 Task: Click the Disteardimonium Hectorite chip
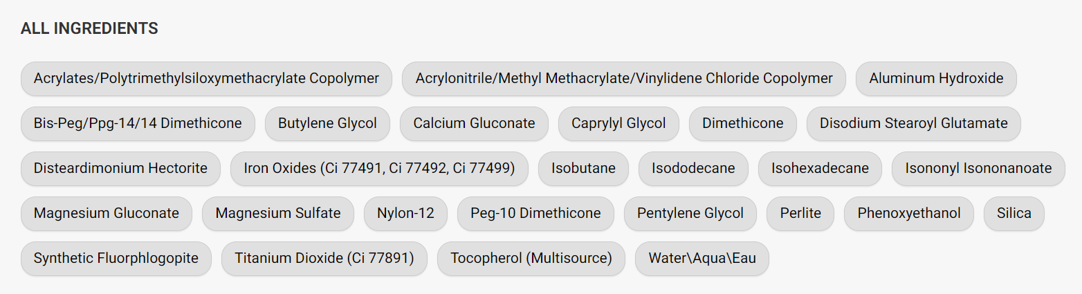(120, 168)
